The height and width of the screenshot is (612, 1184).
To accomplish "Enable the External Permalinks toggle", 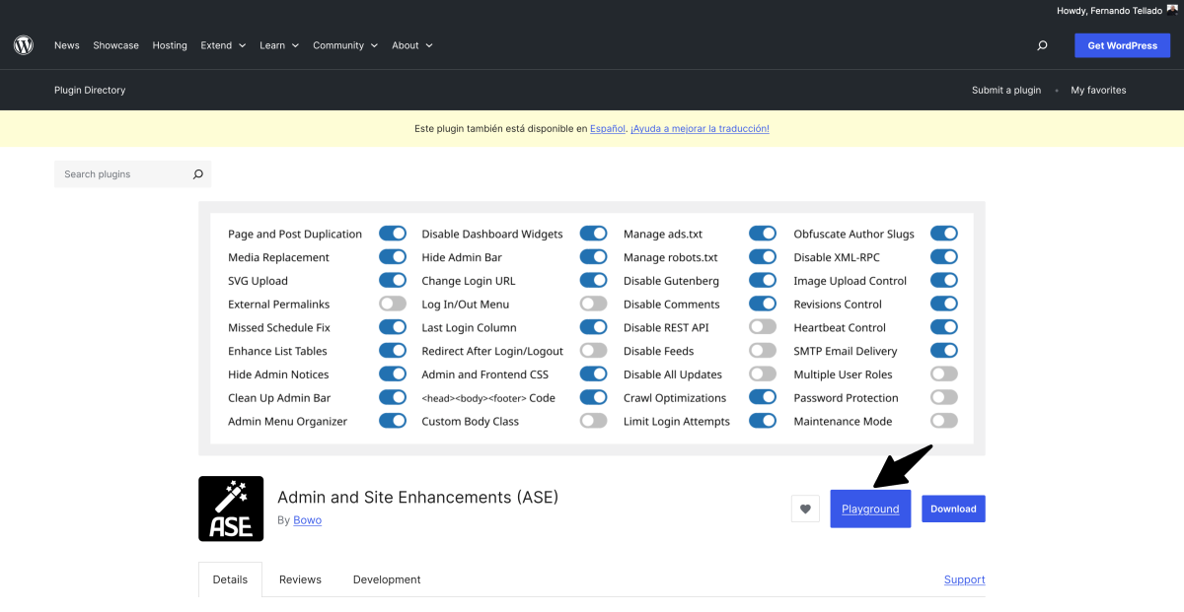I will click(393, 304).
